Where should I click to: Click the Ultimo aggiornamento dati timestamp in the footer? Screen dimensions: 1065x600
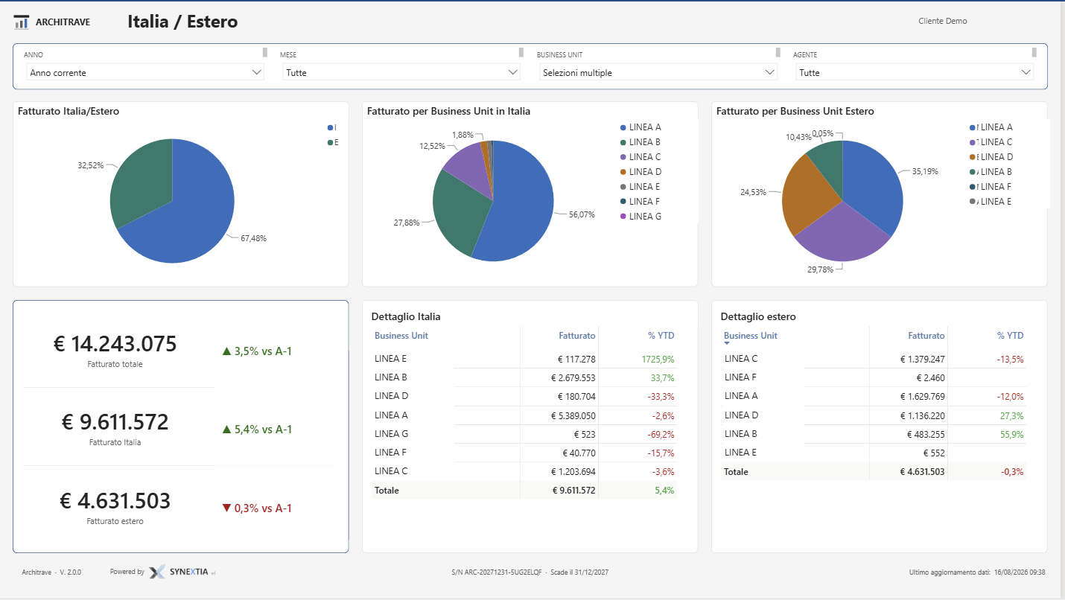977,572
